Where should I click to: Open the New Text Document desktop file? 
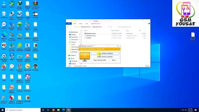click(x=193, y=36)
